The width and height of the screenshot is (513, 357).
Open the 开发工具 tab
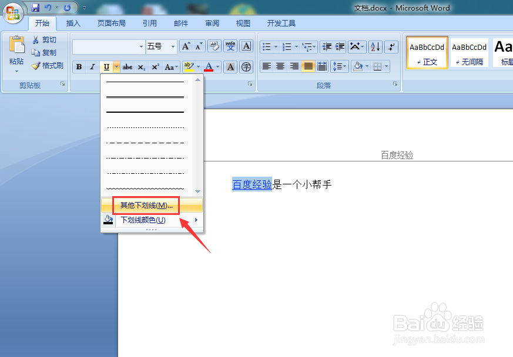[281, 23]
